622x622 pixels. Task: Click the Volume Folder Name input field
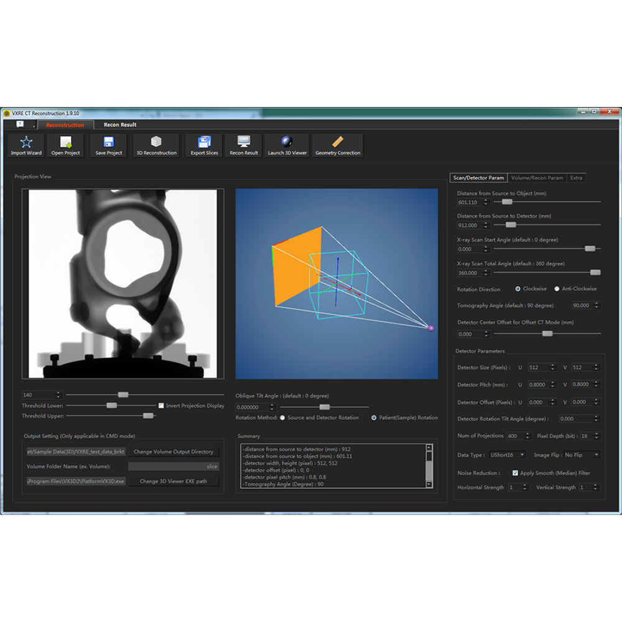(174, 466)
